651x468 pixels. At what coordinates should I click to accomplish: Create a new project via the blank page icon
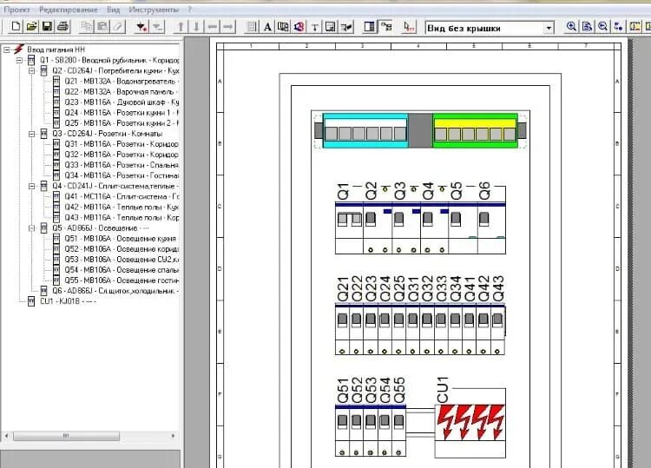16,28
